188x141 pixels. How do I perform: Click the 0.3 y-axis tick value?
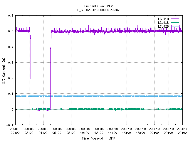click(x=11, y=63)
